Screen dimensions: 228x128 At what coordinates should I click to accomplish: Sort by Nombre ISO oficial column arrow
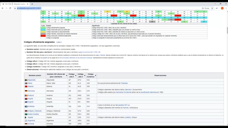[67, 75]
